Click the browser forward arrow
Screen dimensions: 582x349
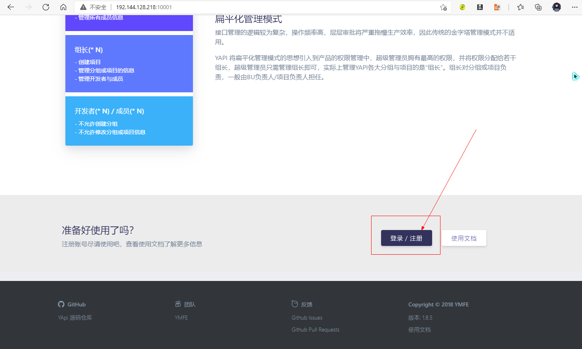[x=28, y=7]
